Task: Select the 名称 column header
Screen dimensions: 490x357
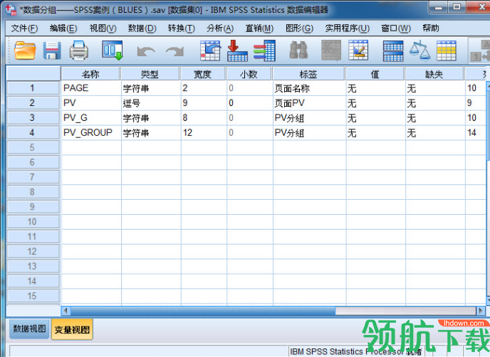Action: 90,74
